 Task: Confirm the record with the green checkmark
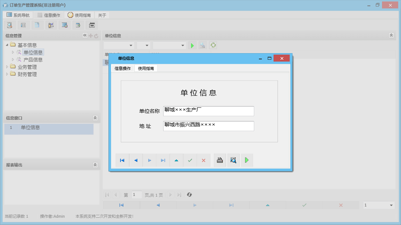click(x=190, y=160)
